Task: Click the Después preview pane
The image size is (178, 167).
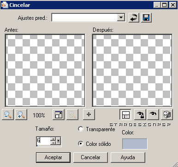Action: 132,70
